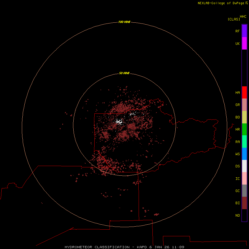Select the GR legend color block
The image size is (249, 249).
(244, 105)
